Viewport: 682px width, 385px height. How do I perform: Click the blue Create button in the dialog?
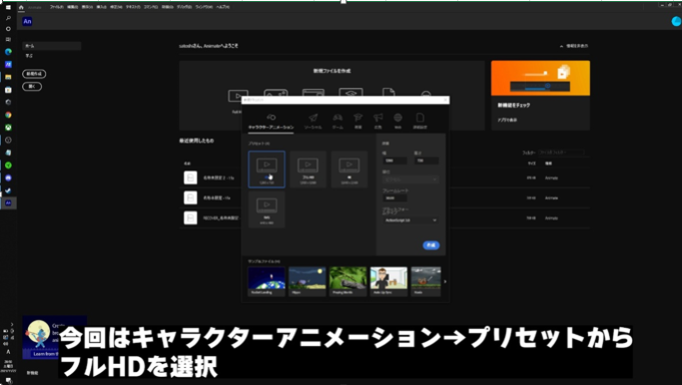pyautogui.click(x=431, y=245)
